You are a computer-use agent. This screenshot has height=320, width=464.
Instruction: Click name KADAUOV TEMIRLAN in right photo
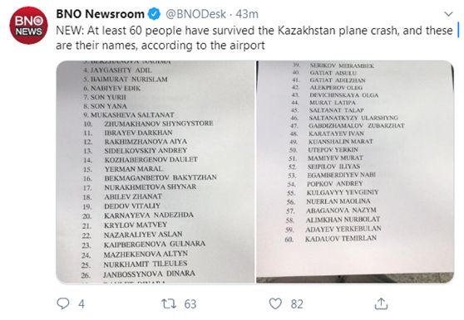[341, 239]
